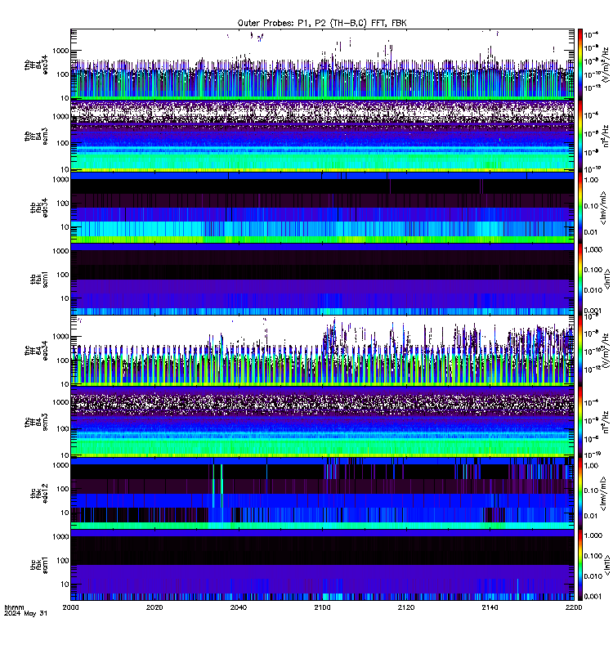
Task: Click the <|mV/m|> unit label of thc edc12
Action: pos(603,494)
